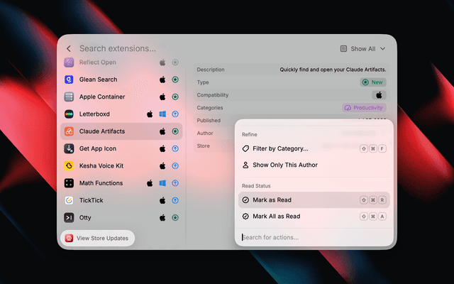Click the Apple compatibility badge in details
This screenshot has height=284, width=454.
tap(379, 95)
